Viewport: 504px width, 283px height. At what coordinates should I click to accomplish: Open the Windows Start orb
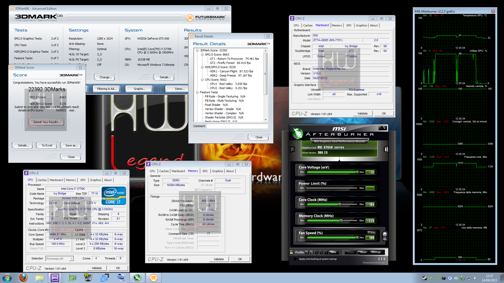[x=7, y=278]
